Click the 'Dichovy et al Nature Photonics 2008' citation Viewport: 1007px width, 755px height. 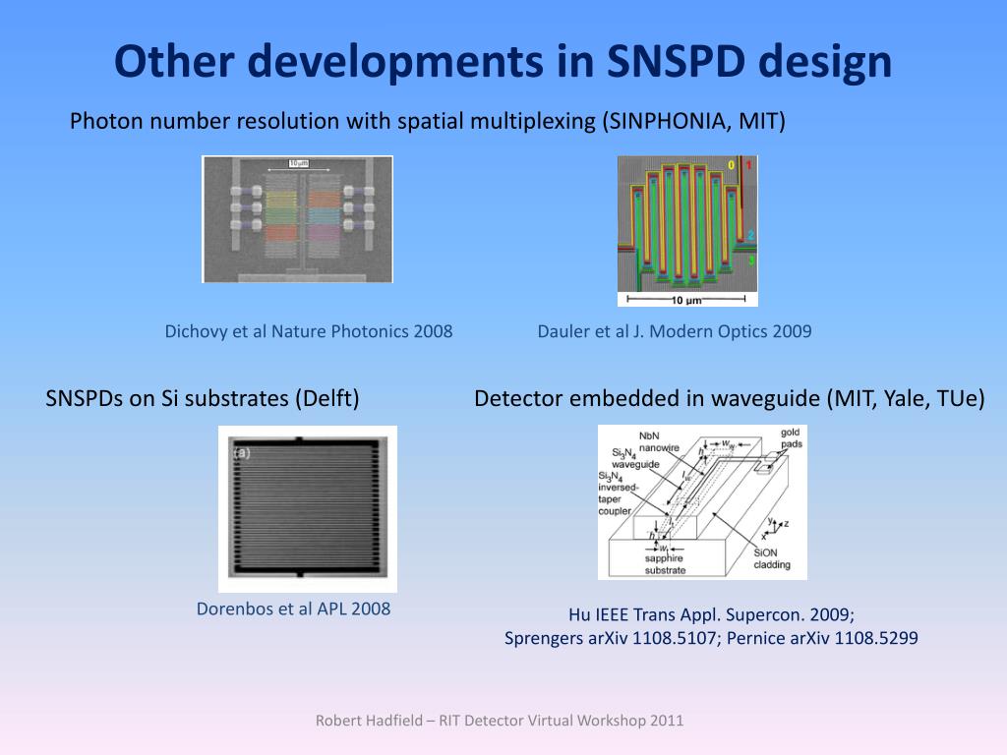[x=309, y=331]
